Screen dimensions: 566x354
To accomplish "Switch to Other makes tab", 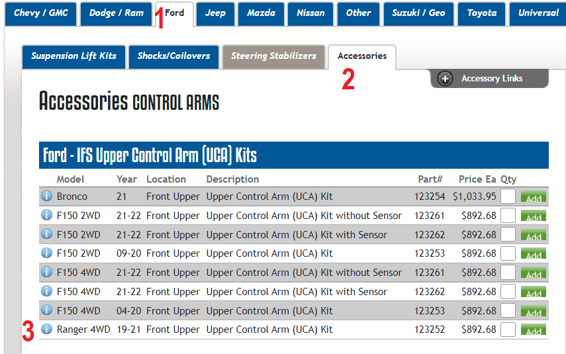I will 358,13.
